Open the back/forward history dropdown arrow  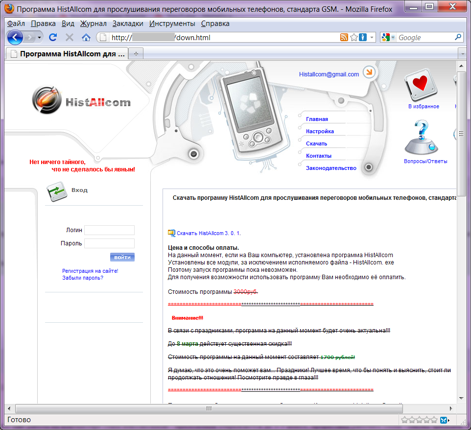pyautogui.click(x=39, y=38)
